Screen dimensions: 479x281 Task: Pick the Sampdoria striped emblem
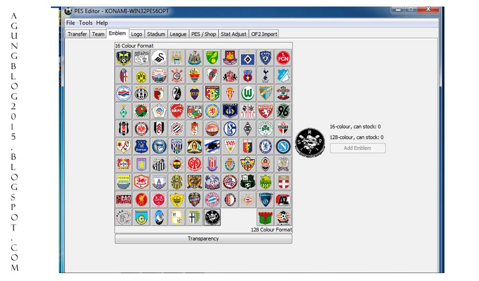click(x=212, y=146)
